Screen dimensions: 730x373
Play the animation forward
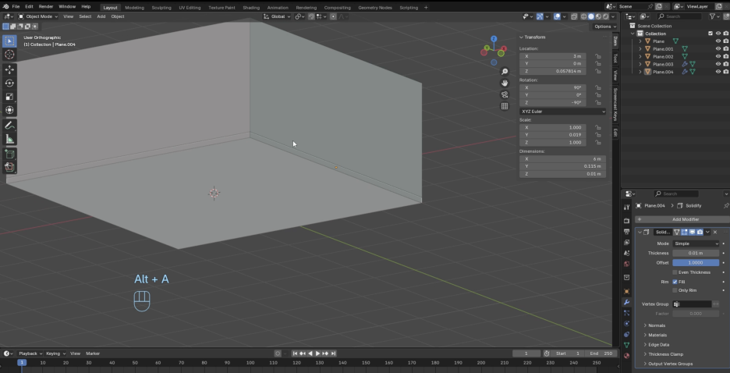pyautogui.click(x=318, y=353)
